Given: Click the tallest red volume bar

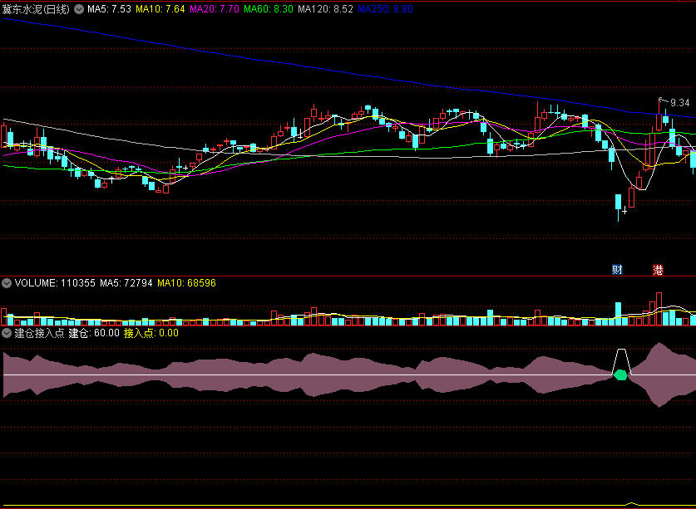Looking at the screenshot, I should tap(659, 309).
